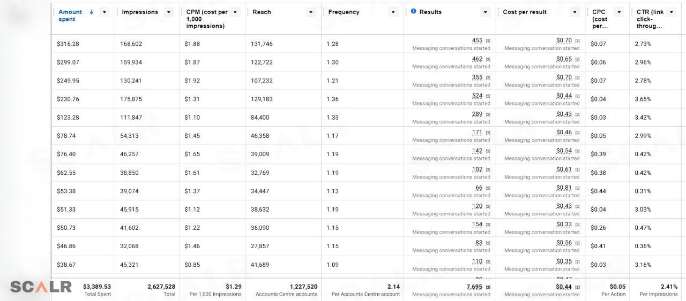Click the 1,227,520 Accounts Centre accounts total
Image resolution: width=686 pixels, height=301 pixels.
[x=304, y=287]
